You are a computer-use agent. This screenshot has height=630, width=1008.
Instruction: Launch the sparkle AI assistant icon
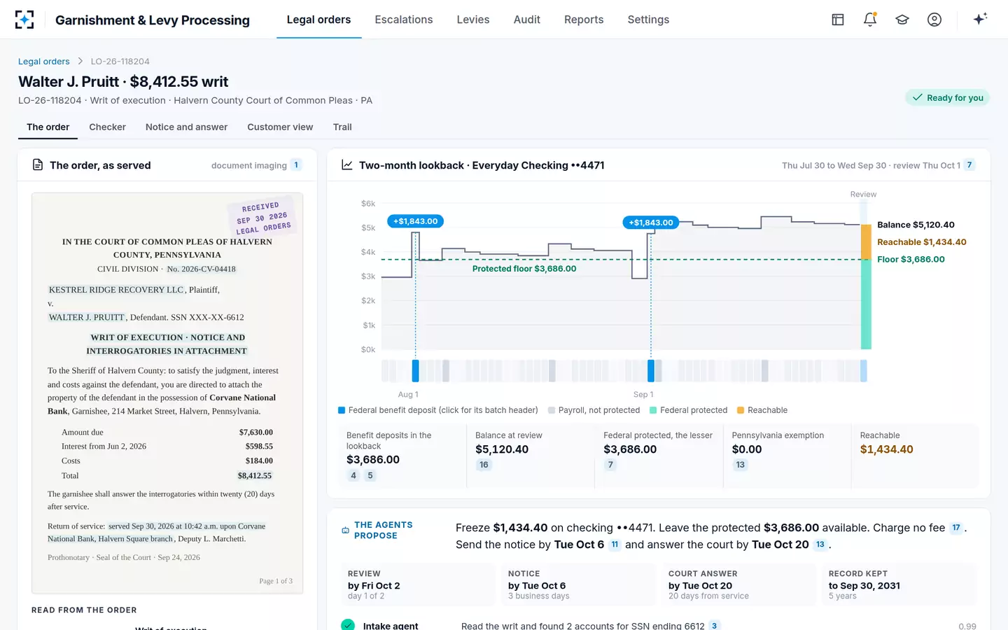(980, 19)
